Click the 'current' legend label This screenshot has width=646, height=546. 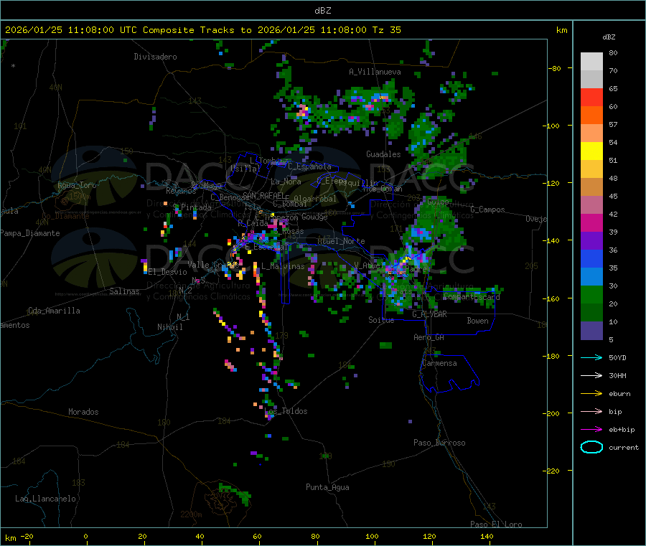point(624,448)
